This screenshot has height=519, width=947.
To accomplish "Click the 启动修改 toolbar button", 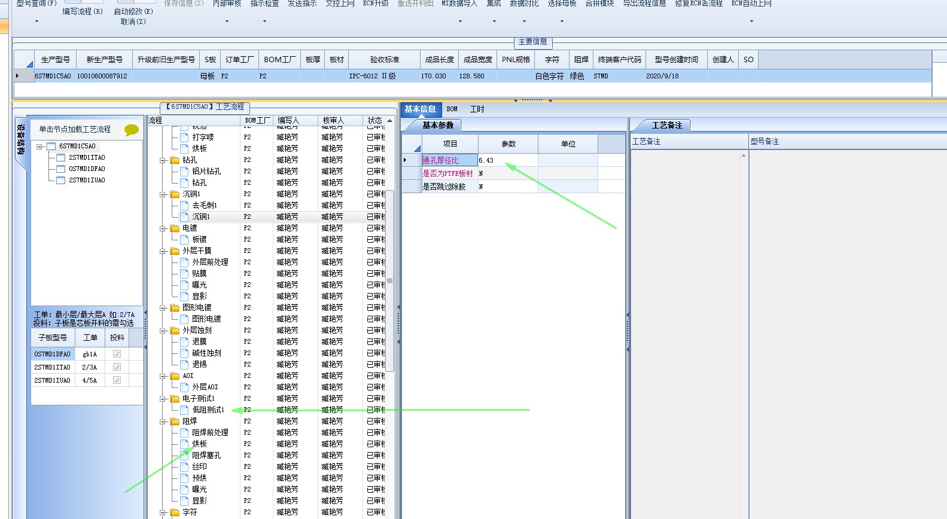I will (x=133, y=11).
